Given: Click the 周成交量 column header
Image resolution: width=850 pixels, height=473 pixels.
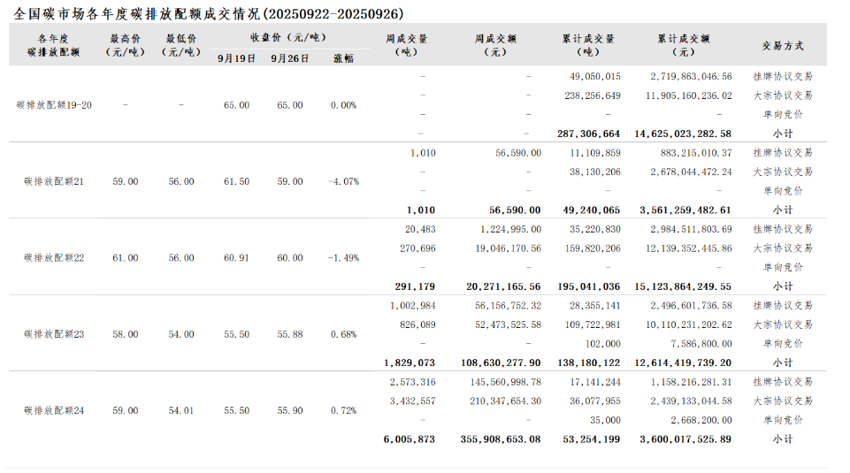Looking at the screenshot, I should coord(407,45).
